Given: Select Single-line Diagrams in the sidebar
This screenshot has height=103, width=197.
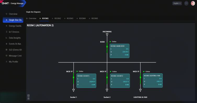Looking at the screenshot, I should (13, 20).
